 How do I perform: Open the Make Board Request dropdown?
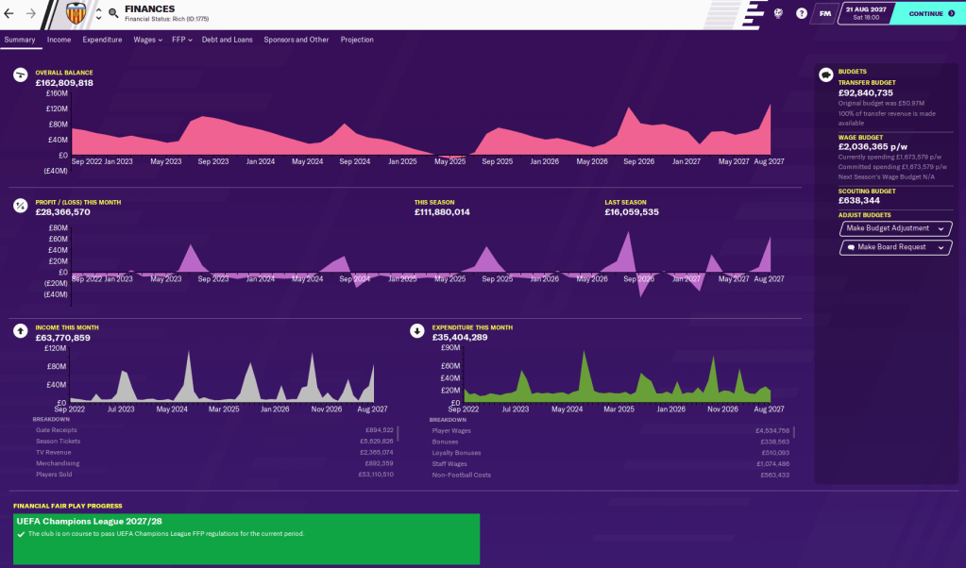[894, 247]
